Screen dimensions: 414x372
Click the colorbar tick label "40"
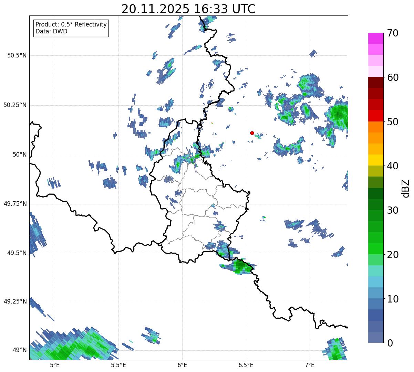click(392, 166)
